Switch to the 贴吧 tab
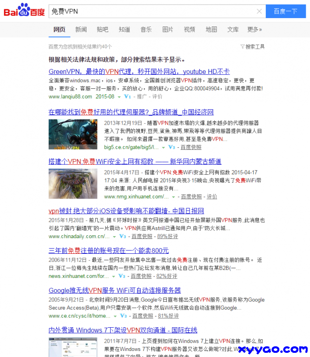The width and height of the screenshot is (310, 357). [103, 29]
